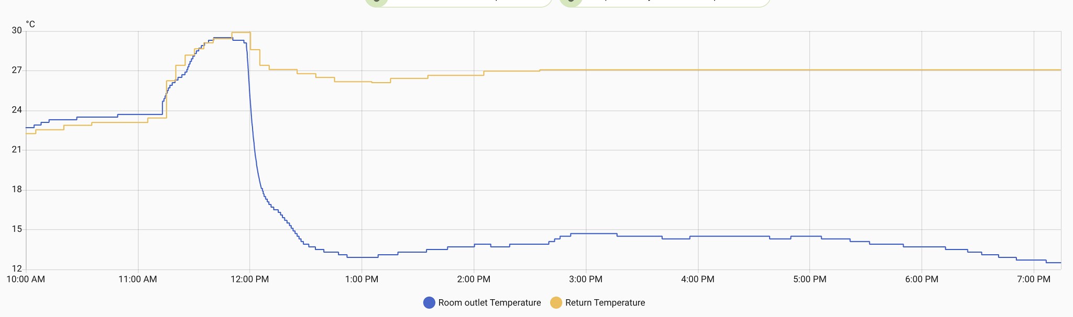Viewport: 1073px width, 317px height.
Task: Click the left green chip icon at top
Action: (x=376, y=2)
